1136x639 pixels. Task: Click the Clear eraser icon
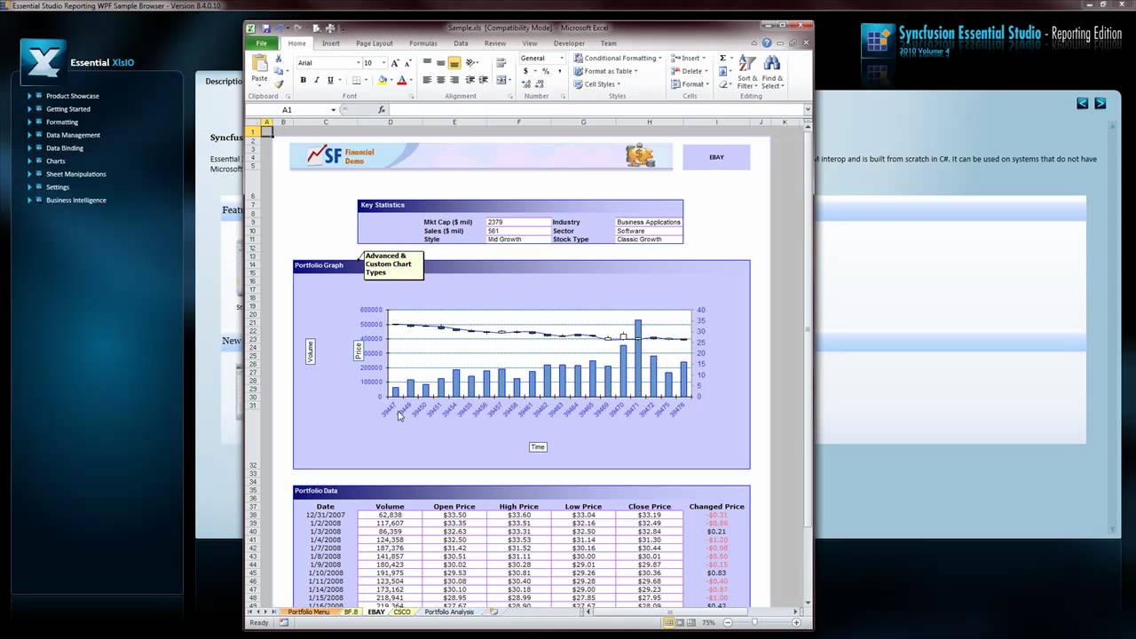pyautogui.click(x=722, y=84)
